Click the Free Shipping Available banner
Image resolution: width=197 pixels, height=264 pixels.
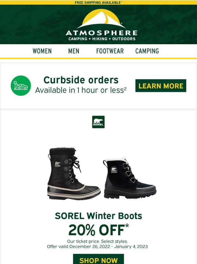pyautogui.click(x=98, y=2)
